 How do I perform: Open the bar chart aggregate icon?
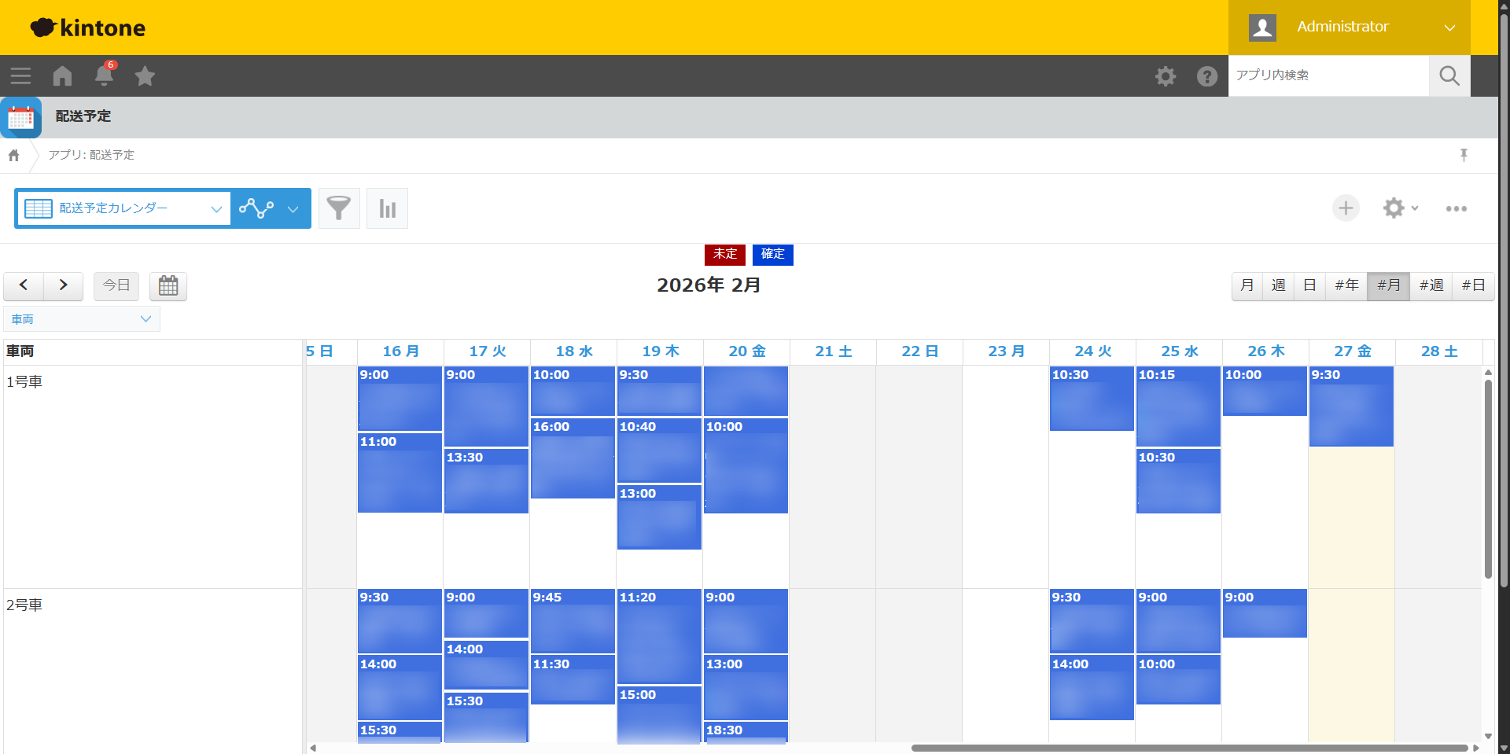point(387,208)
